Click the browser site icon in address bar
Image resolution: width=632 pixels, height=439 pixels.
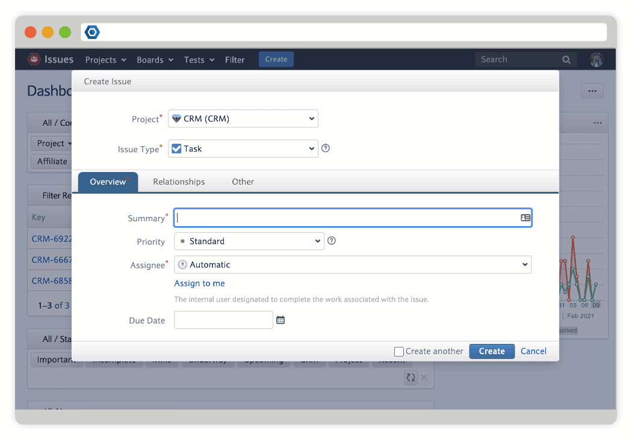tap(92, 32)
